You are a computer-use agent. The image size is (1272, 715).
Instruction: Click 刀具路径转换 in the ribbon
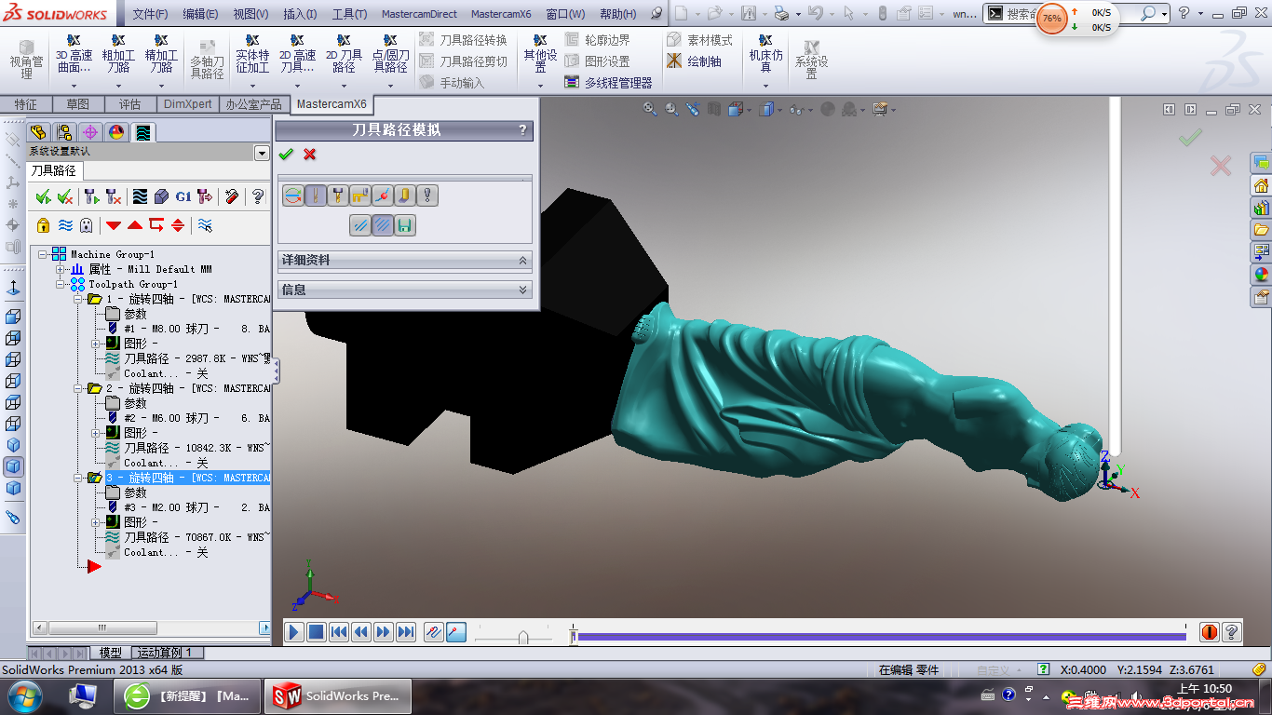(464, 40)
